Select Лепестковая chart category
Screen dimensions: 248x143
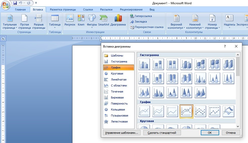(x=118, y=121)
